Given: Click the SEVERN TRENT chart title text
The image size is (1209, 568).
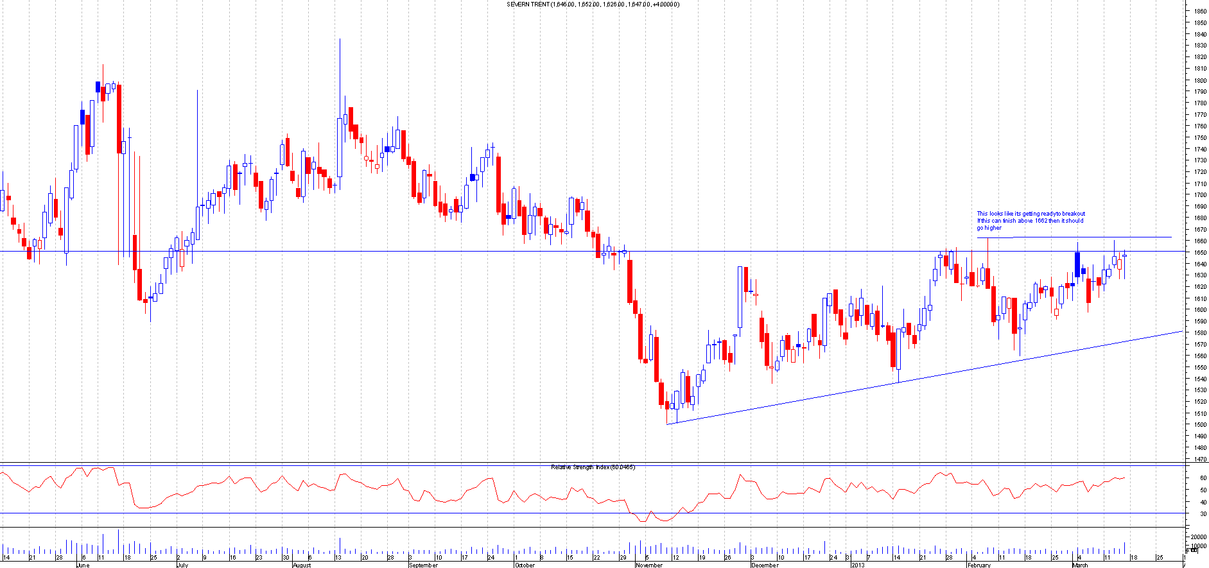Looking at the screenshot, I should [593, 4].
